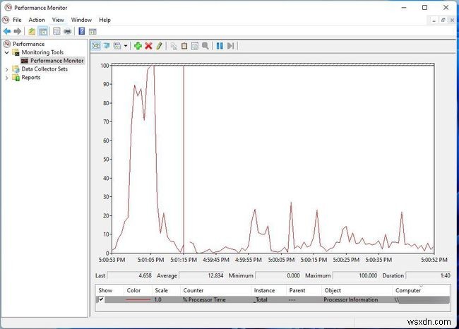Freeze display with the blue pause icon

[220, 46]
